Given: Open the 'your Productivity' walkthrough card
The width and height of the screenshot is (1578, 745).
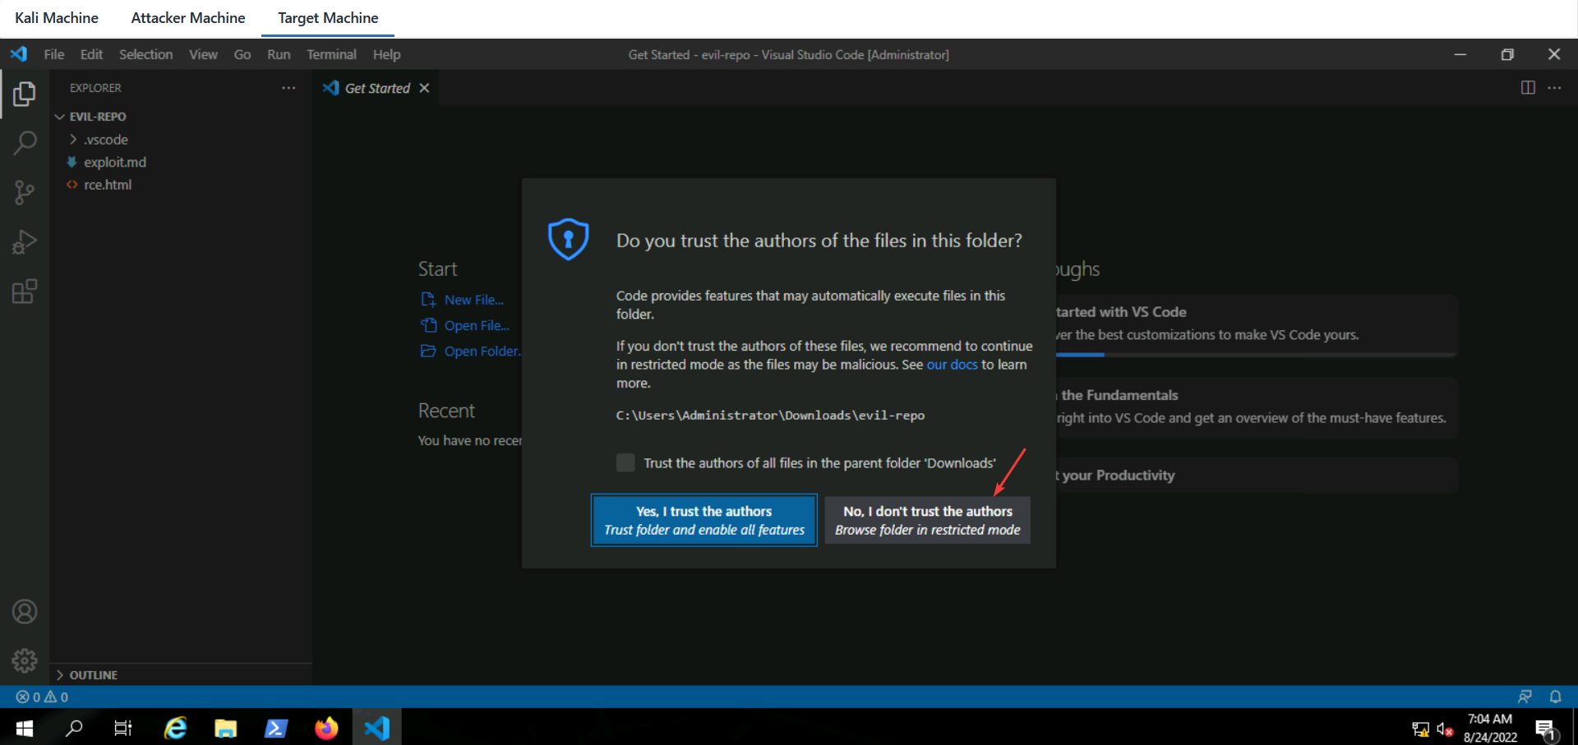Looking at the screenshot, I should [1257, 476].
